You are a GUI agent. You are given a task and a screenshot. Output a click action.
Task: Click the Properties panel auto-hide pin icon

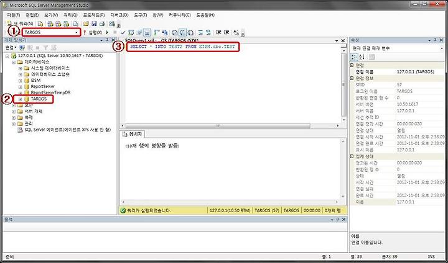click(x=435, y=40)
